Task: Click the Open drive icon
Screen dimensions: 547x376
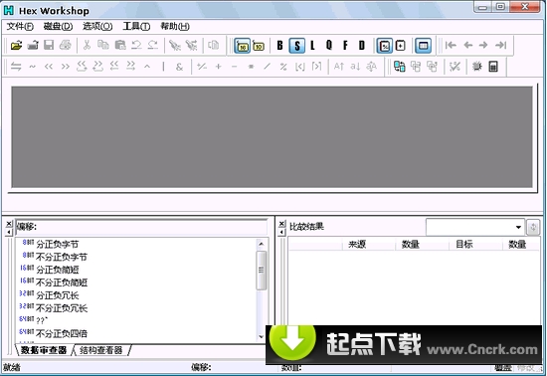Action: tap(33, 46)
